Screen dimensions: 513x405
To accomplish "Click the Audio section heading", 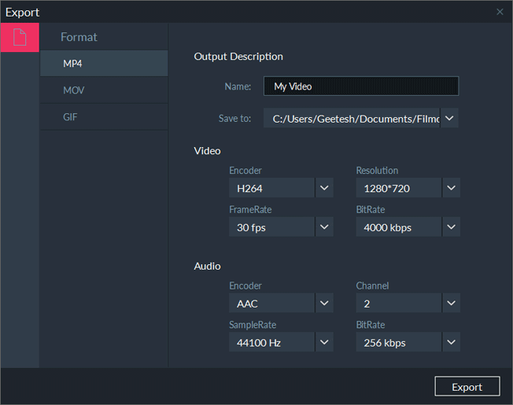I will tap(207, 266).
